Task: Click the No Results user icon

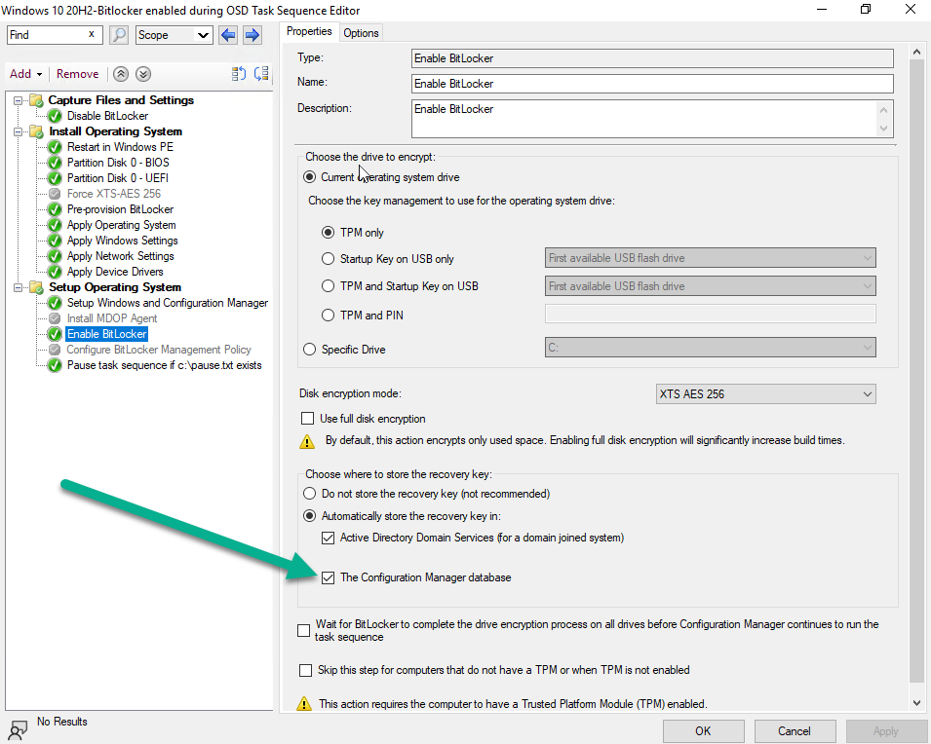Action: tap(18, 729)
